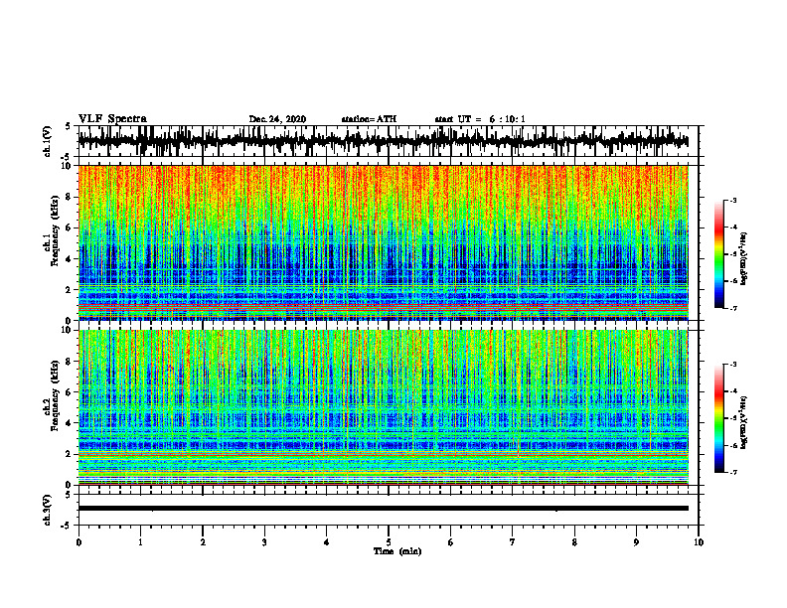Click time axis tick label "10"
The width and height of the screenshot is (787, 608).
pos(699,542)
